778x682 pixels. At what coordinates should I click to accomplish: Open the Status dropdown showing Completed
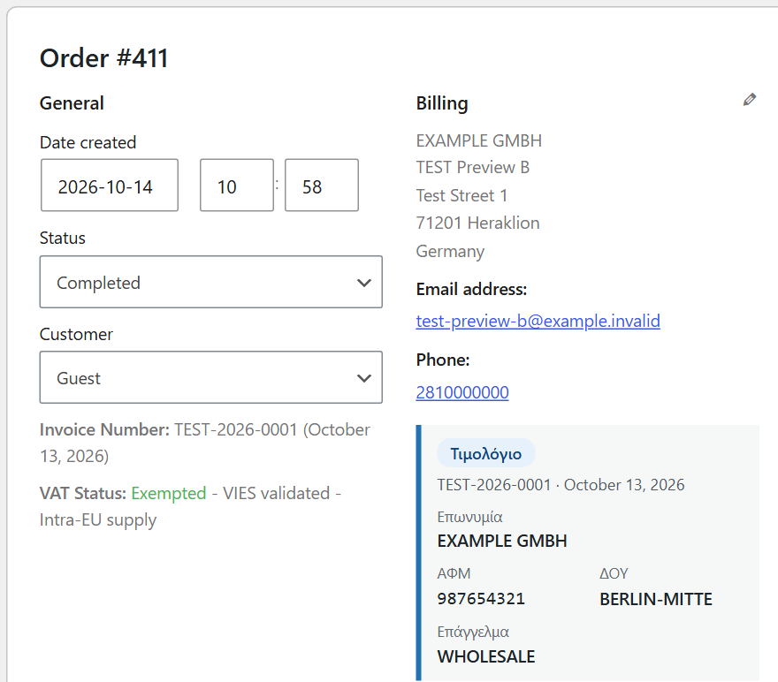click(211, 282)
